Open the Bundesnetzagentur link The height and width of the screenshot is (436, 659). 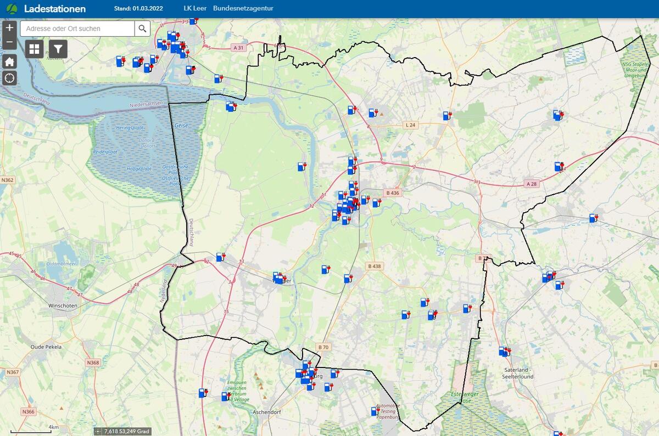point(243,8)
